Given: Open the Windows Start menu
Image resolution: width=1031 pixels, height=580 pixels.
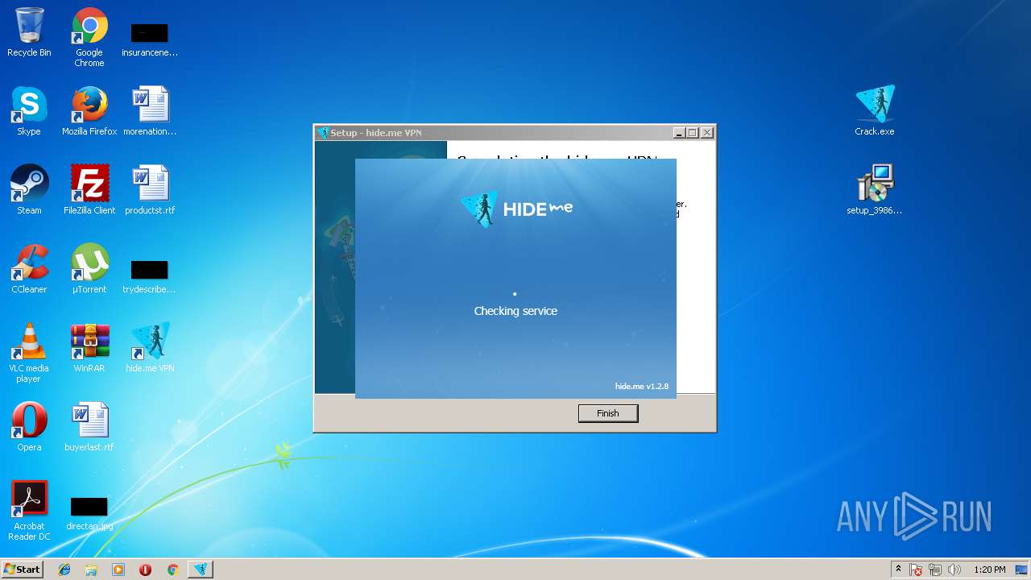Looking at the screenshot, I should [x=23, y=570].
